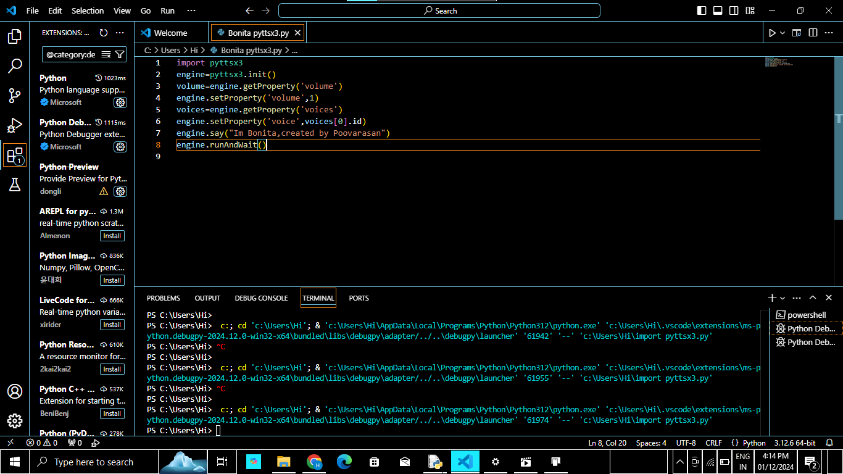Open the Testing flask icon view
The width and height of the screenshot is (843, 474).
coord(15,185)
